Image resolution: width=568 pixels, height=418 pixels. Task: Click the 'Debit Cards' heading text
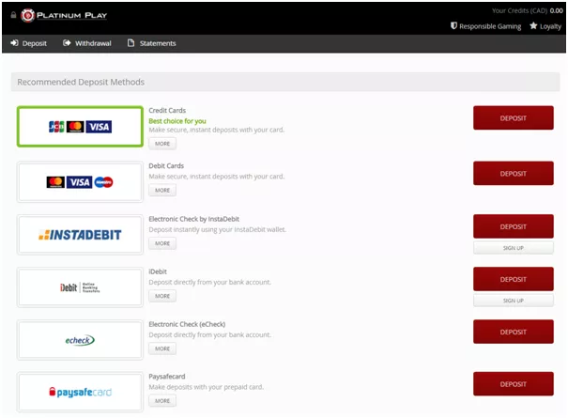coord(166,165)
